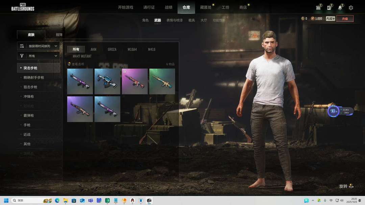Select the 冲锋枪 weapon category

click(29, 96)
